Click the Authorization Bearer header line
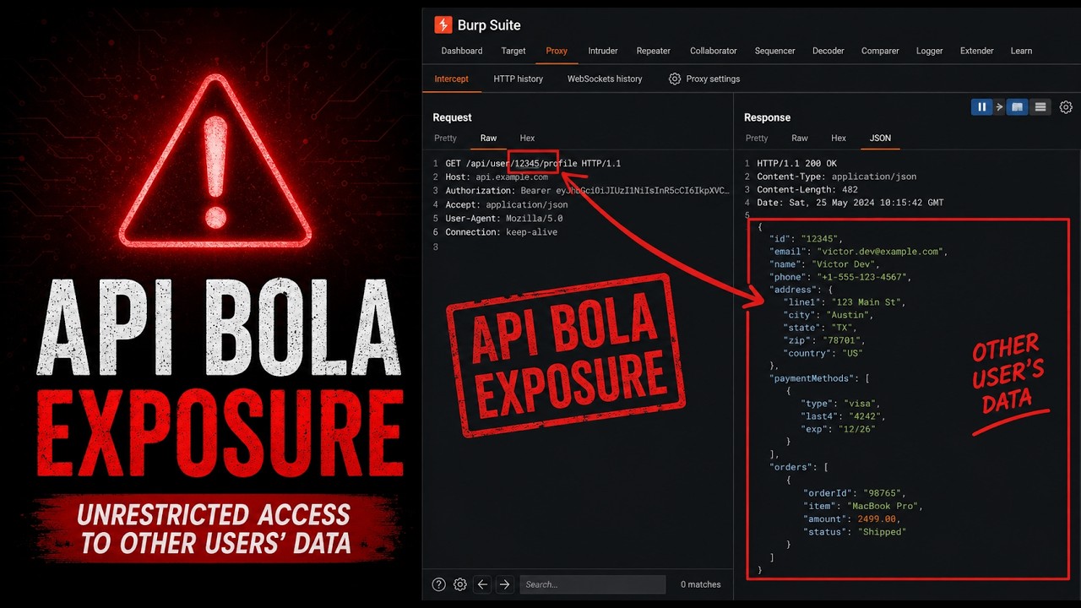The height and width of the screenshot is (608, 1081). pyautogui.click(x=587, y=191)
